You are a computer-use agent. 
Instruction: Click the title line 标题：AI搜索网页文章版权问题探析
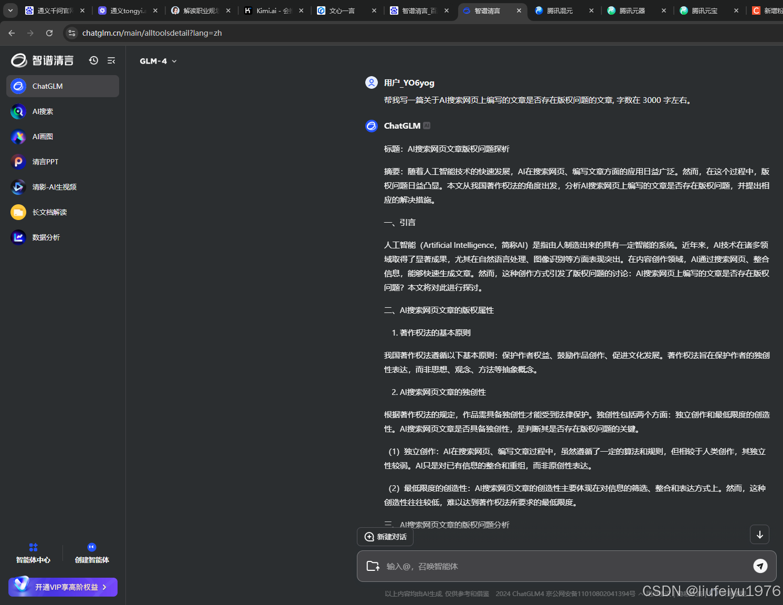447,149
